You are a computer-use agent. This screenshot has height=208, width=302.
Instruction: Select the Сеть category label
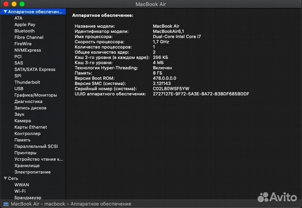point(13,178)
